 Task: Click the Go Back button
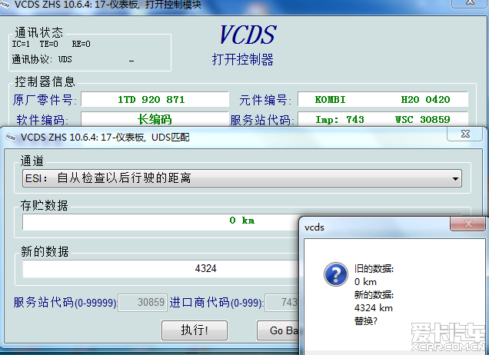point(278,330)
